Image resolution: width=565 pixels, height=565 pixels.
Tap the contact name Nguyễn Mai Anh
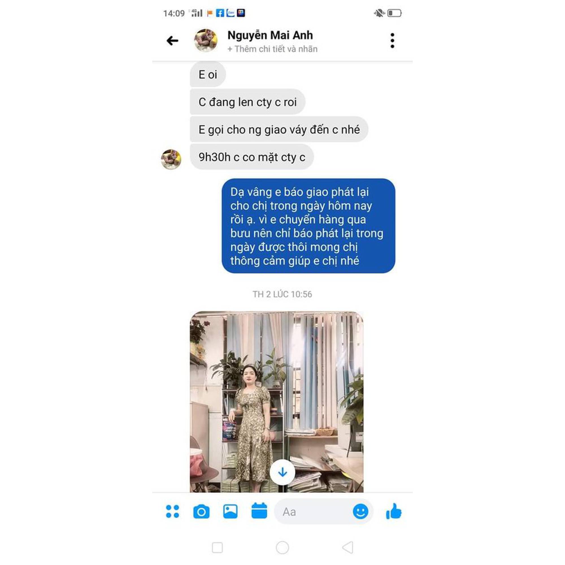tap(270, 35)
